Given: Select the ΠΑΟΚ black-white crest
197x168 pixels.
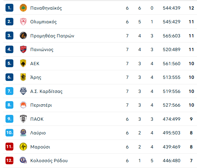Looking at the screenshot, I should 23,119.
